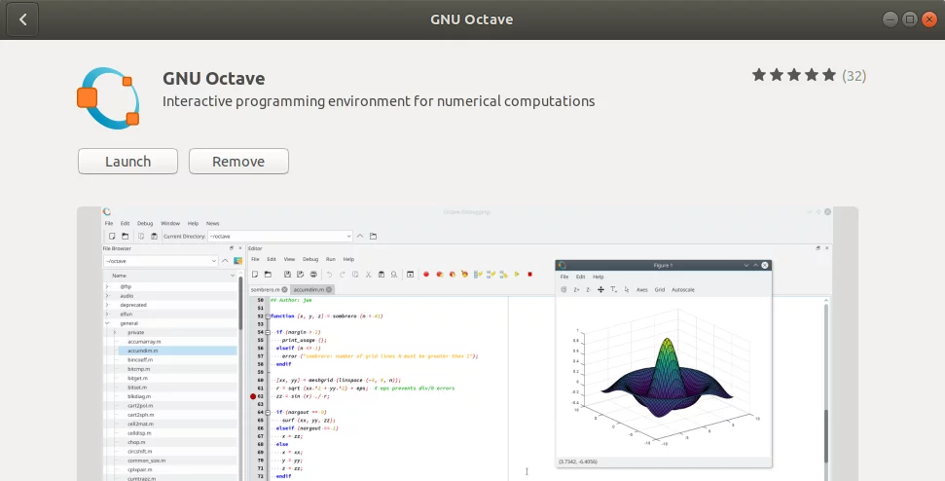Launch GNU Octave
The image size is (945, 481).
pos(127,162)
